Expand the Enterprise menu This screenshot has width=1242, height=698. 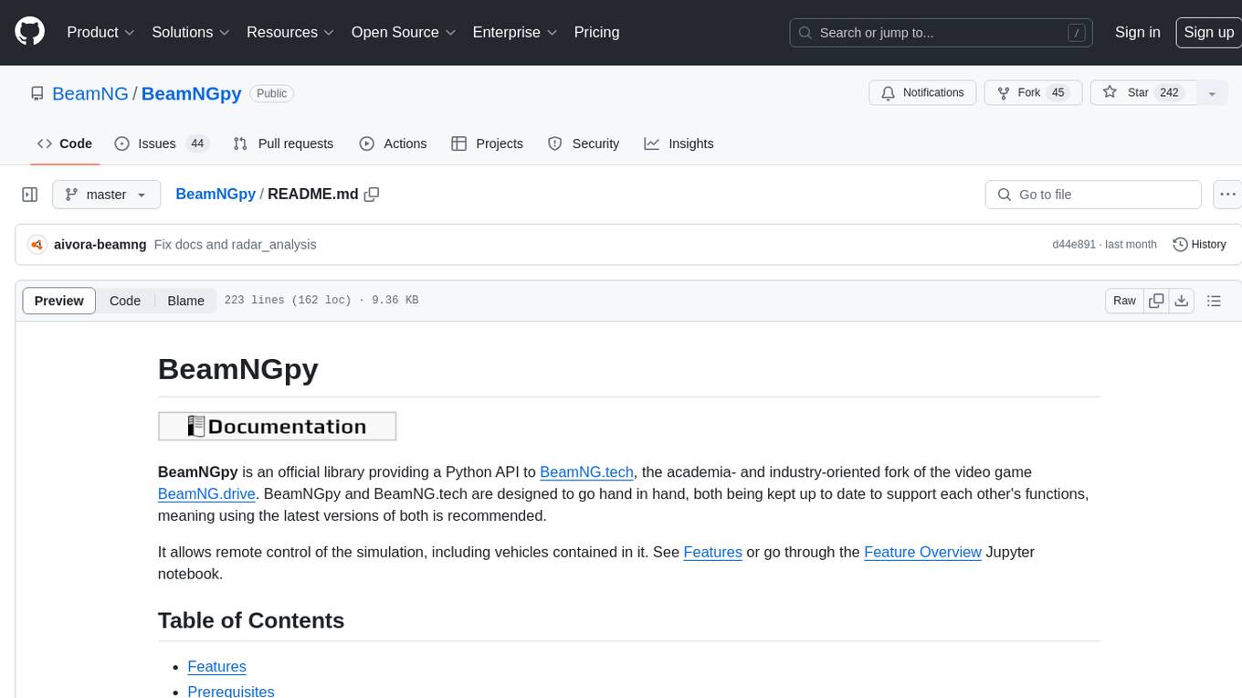click(x=515, y=32)
